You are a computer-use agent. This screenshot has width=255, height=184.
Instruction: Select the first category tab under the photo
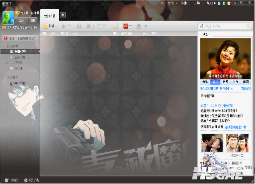point(205,82)
